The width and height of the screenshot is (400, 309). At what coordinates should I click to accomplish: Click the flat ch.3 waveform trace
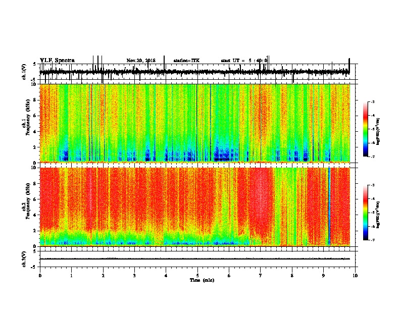[x=195, y=259]
